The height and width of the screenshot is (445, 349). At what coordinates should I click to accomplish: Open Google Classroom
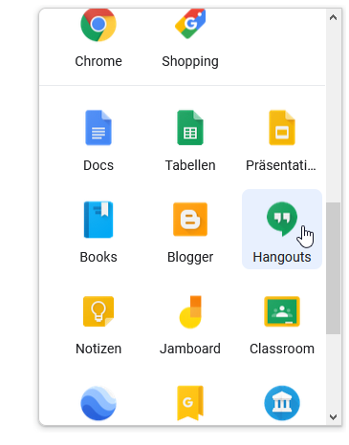tap(282, 311)
